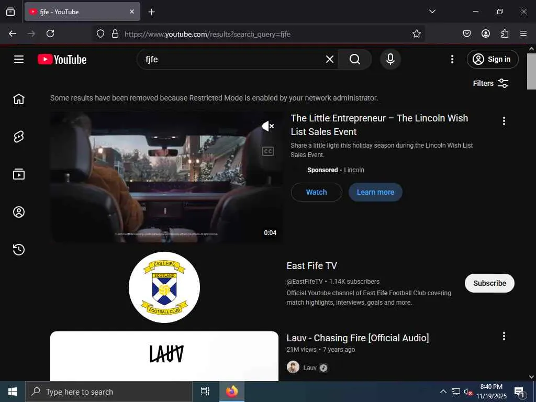Open the Filters options
The width and height of the screenshot is (536, 402).
[490, 83]
